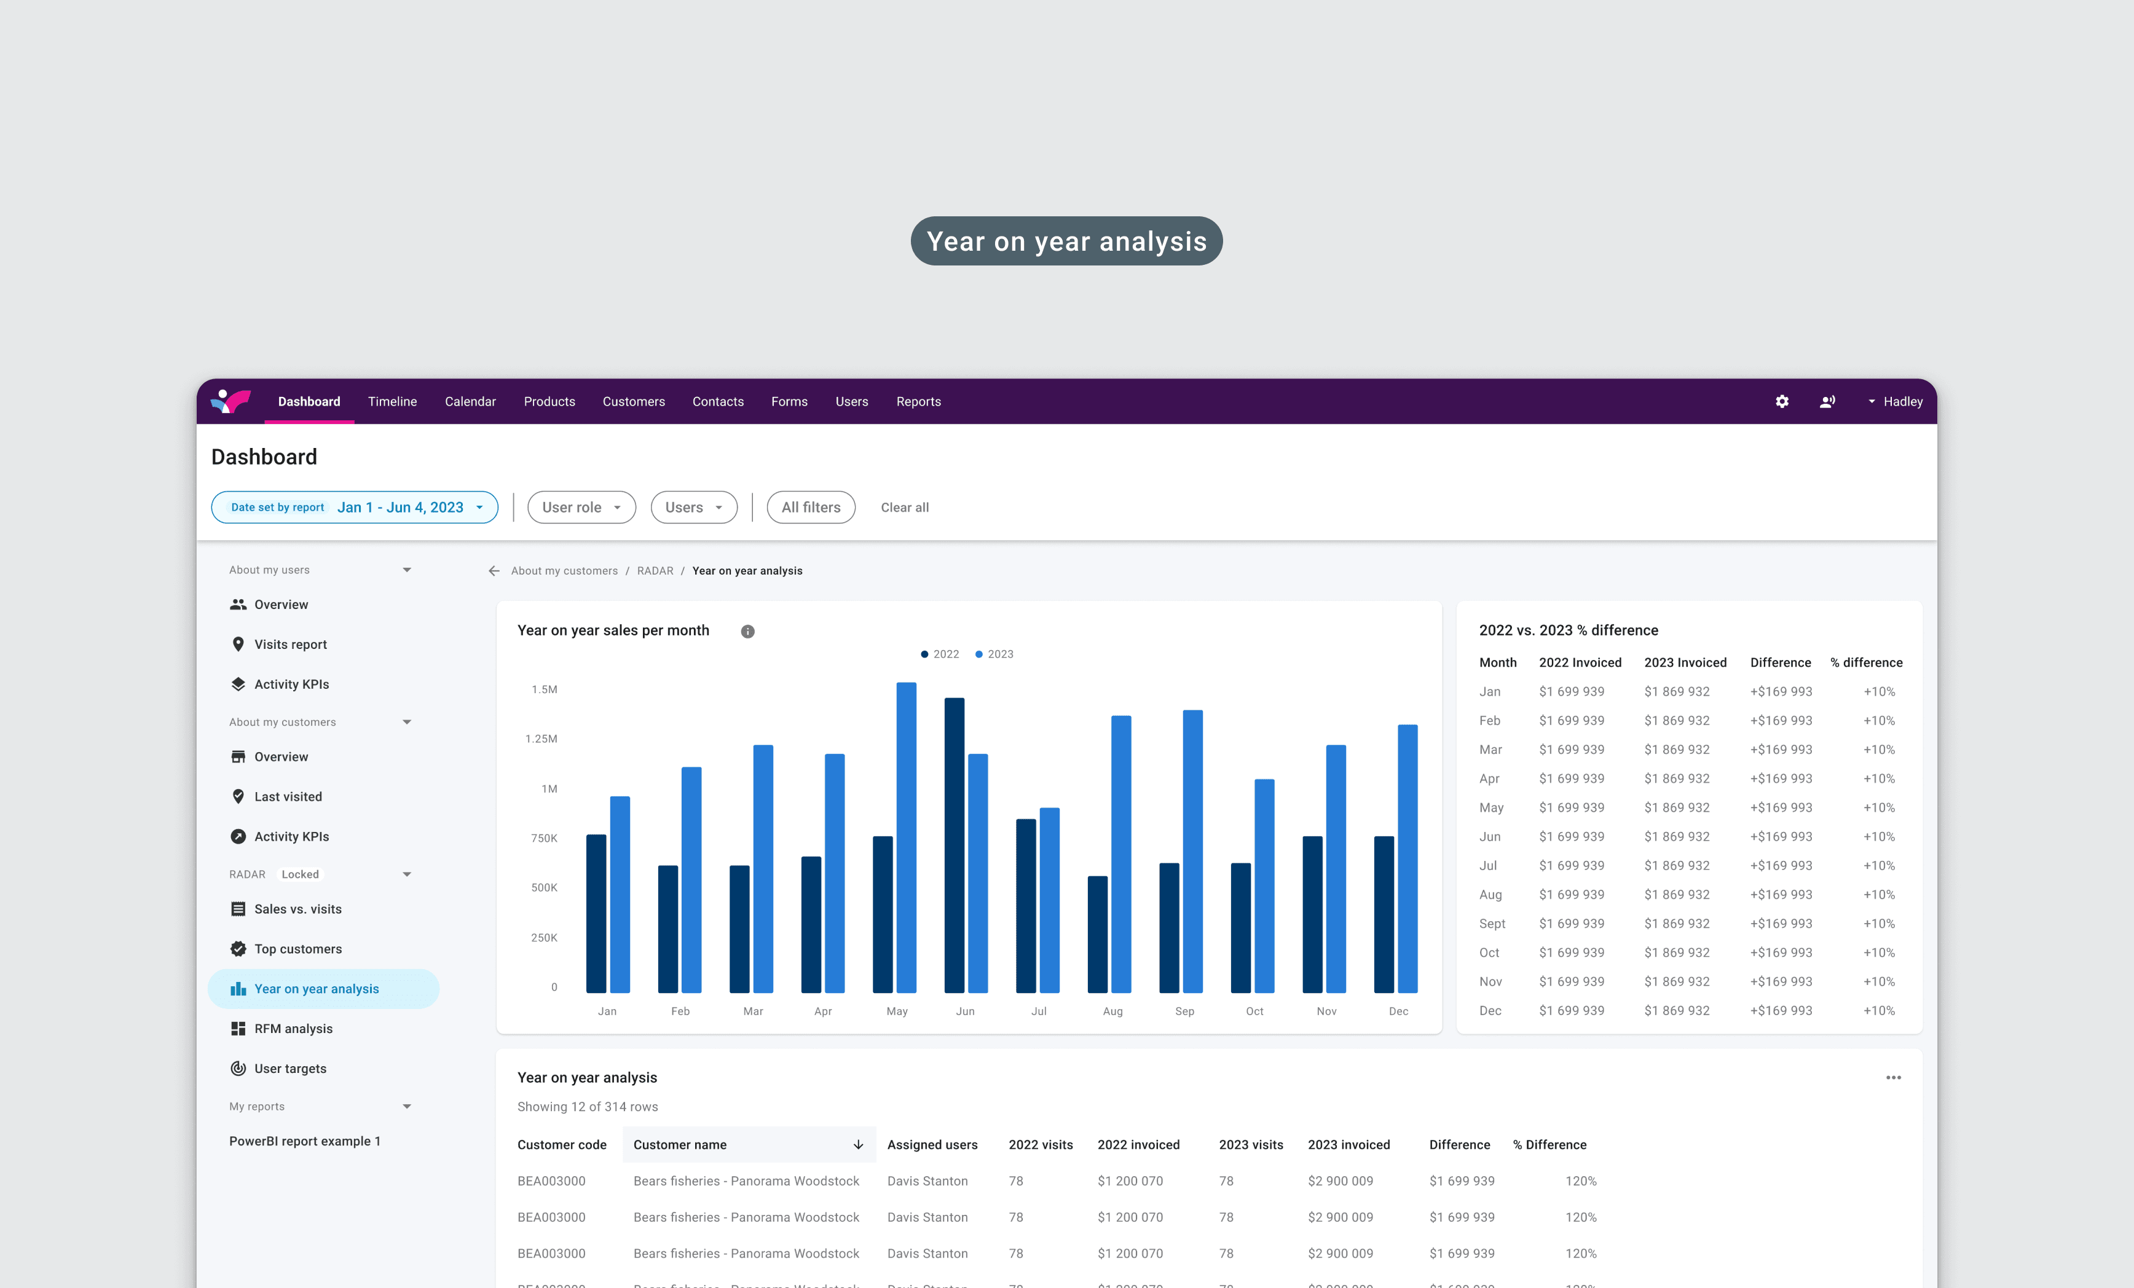Open the User role filter dropdown
Viewport: 2134px width, 1288px height.
point(581,508)
